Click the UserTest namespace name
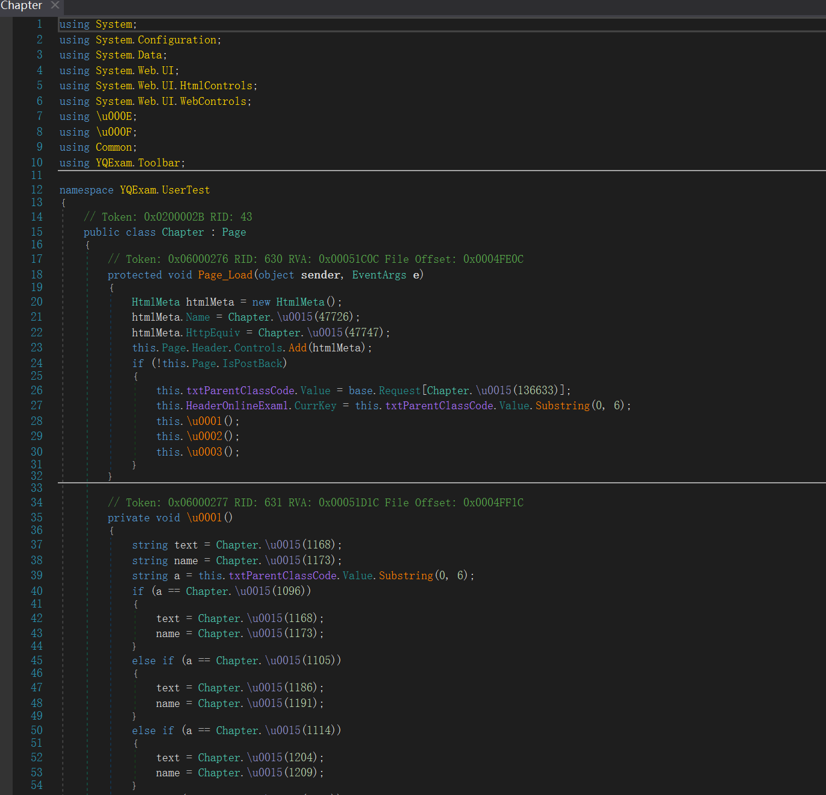The height and width of the screenshot is (795, 826). coord(186,190)
